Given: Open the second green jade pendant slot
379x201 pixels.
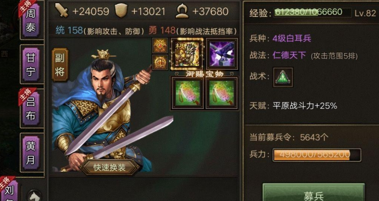Looking at the screenshot, I should [x=222, y=93].
